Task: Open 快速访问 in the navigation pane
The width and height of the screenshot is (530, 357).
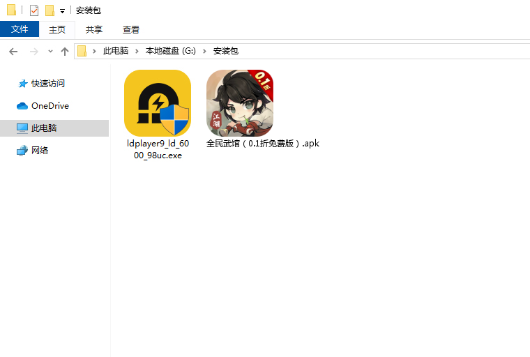Action: pyautogui.click(x=47, y=83)
